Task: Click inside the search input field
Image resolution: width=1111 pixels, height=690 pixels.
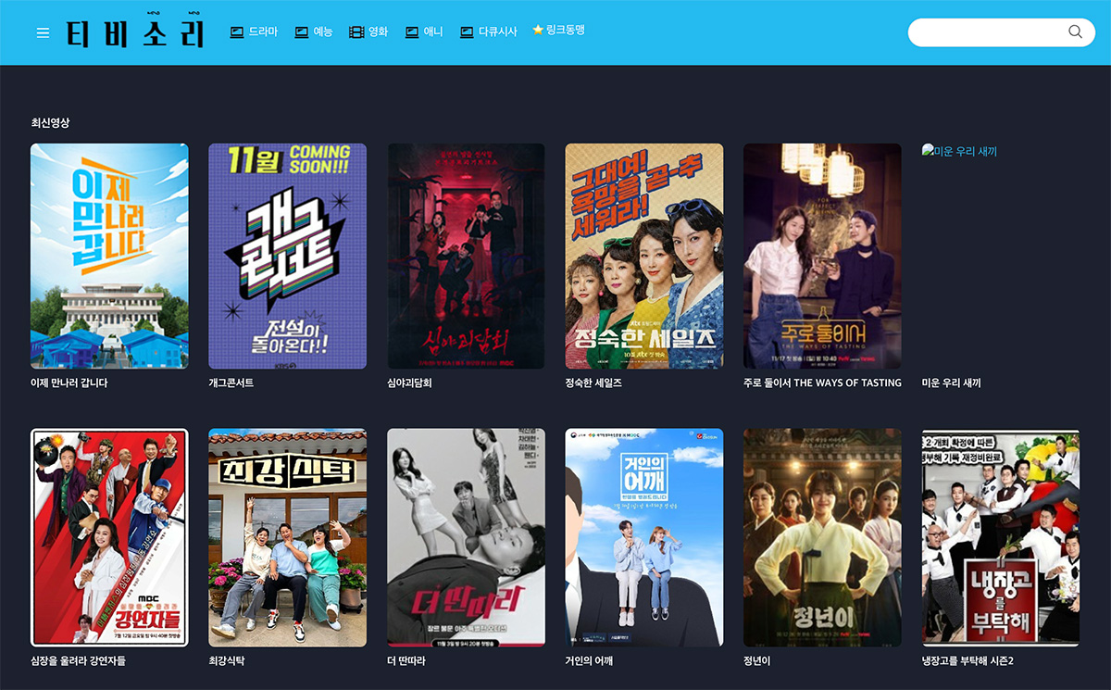Action: click(x=986, y=31)
